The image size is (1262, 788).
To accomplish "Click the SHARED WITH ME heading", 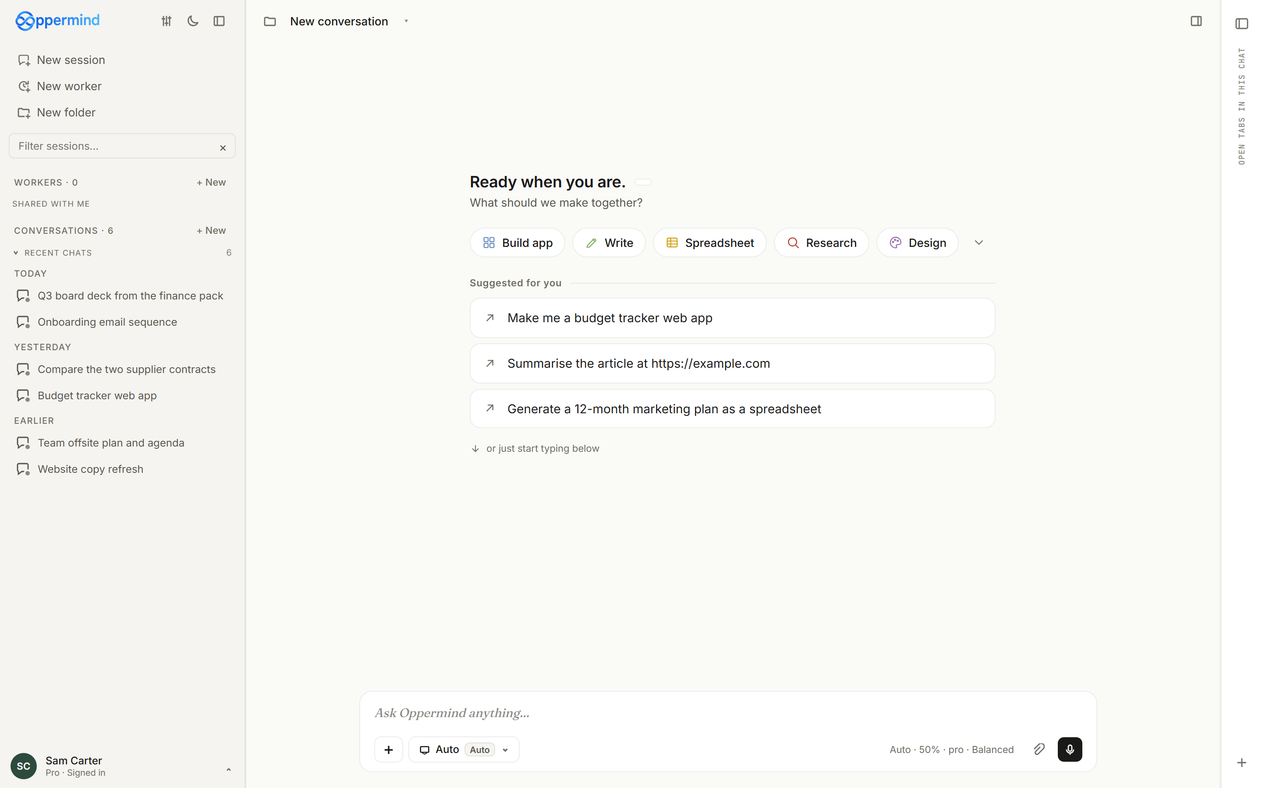I will [51, 204].
